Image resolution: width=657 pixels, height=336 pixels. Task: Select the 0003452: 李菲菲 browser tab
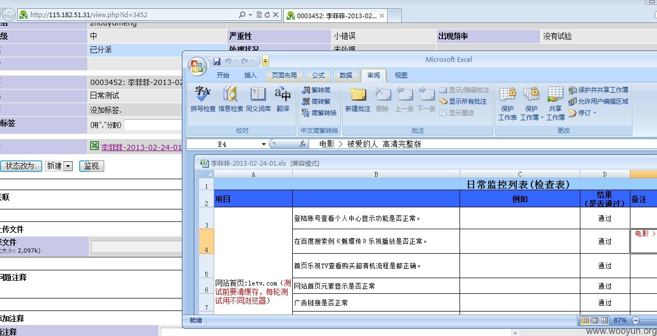(x=336, y=16)
